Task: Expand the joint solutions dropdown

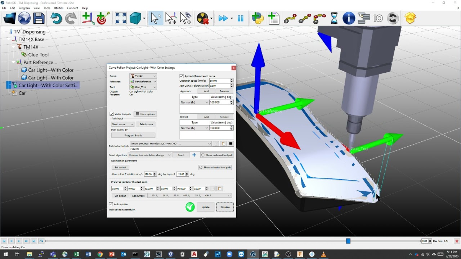Action: pyautogui.click(x=229, y=196)
